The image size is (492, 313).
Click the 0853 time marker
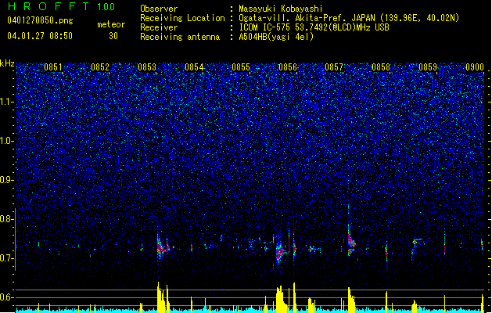tap(147, 67)
